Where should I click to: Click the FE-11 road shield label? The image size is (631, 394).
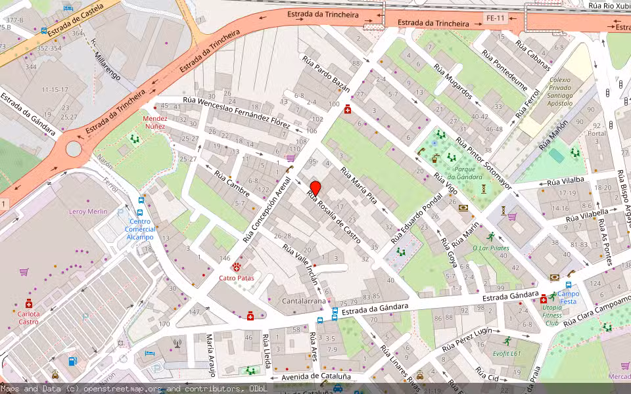496,18
